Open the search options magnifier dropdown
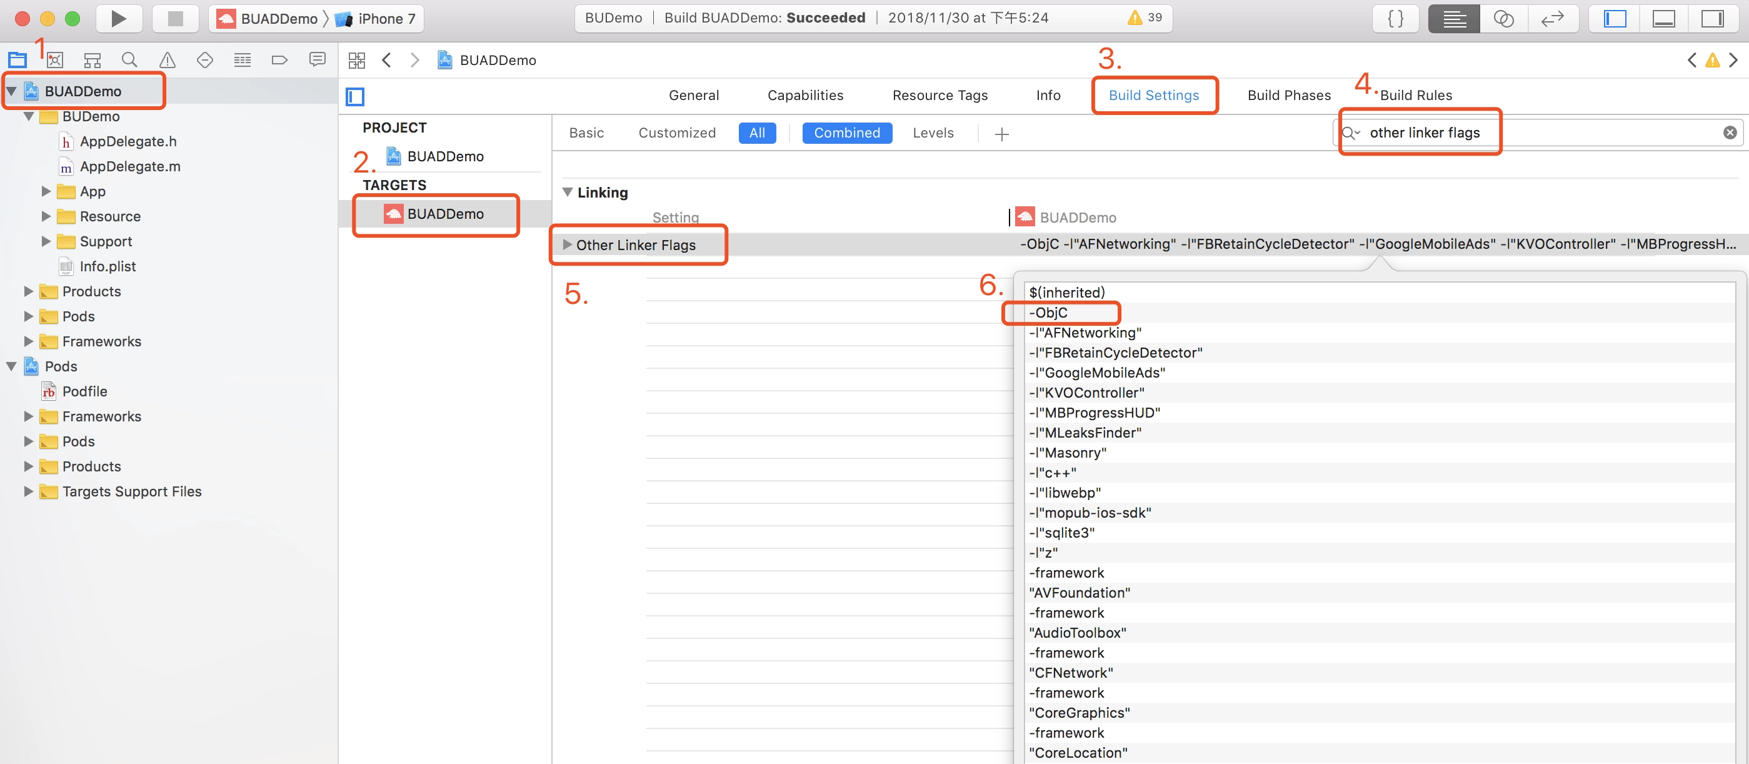Viewport: 1749px width, 764px height. pyautogui.click(x=1351, y=133)
